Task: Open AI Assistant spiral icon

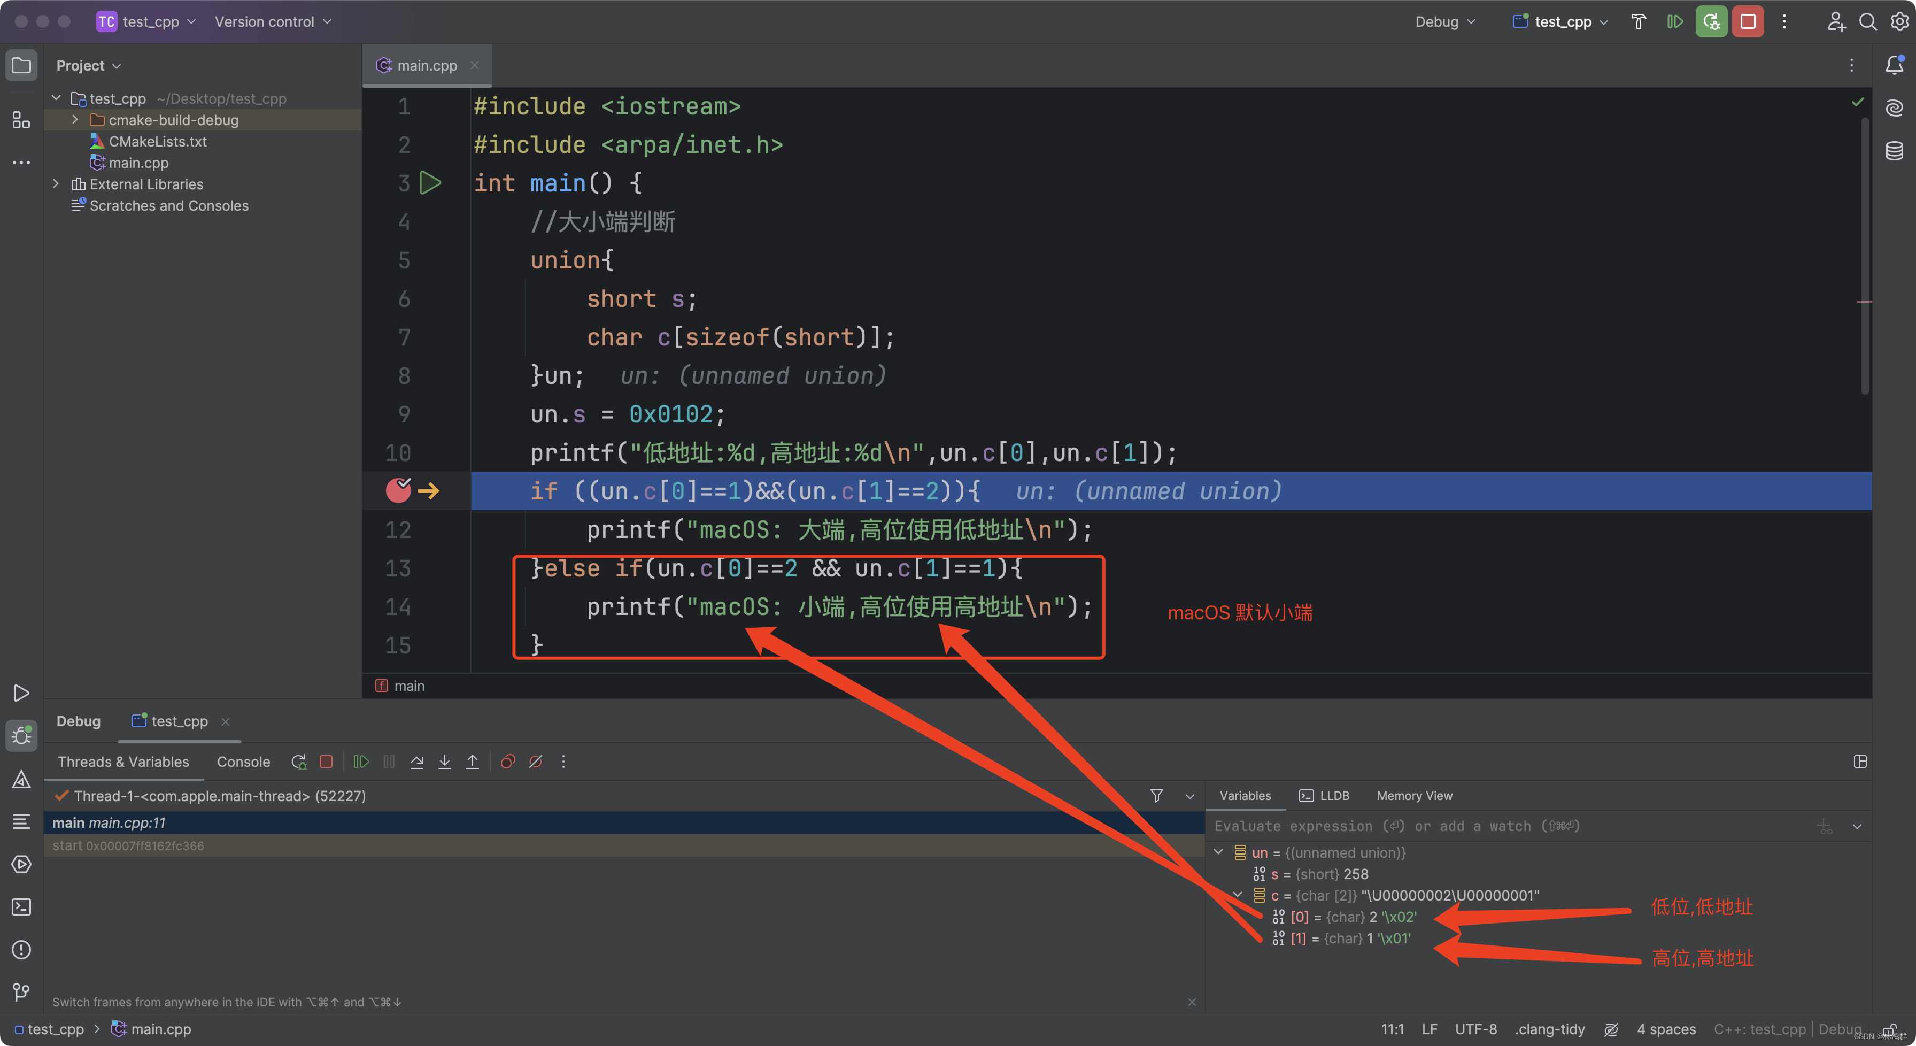Action: [x=1895, y=108]
